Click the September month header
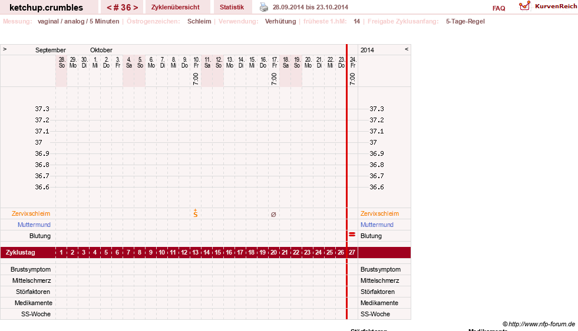Screen dimensions: 578x331 [51, 50]
